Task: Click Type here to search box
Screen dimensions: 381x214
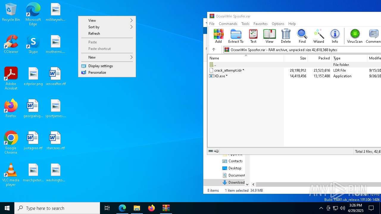Action: [x=57, y=208]
